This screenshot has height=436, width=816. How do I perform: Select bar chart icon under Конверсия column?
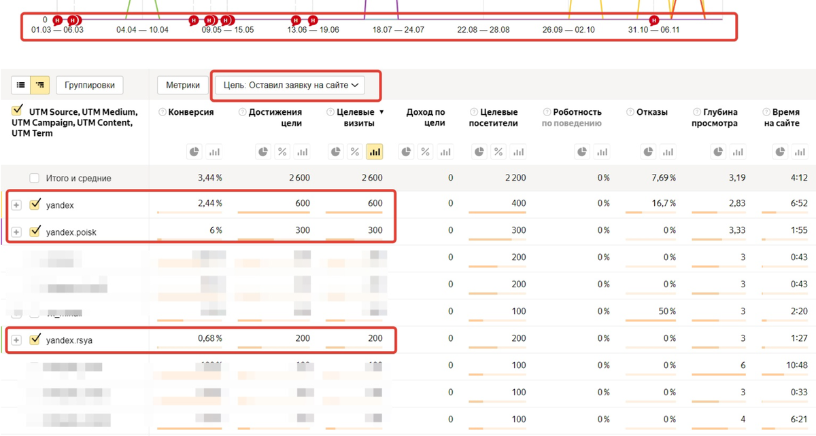tap(214, 152)
